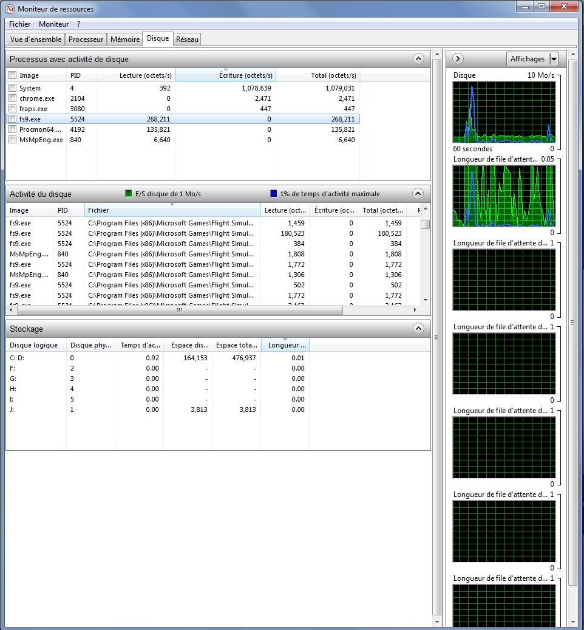Check the fs9.exe process checkbox
Image resolution: width=584 pixels, height=630 pixels.
pyautogui.click(x=13, y=119)
